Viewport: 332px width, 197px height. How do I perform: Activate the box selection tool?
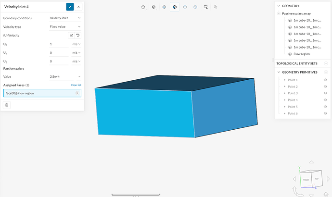(205, 7)
